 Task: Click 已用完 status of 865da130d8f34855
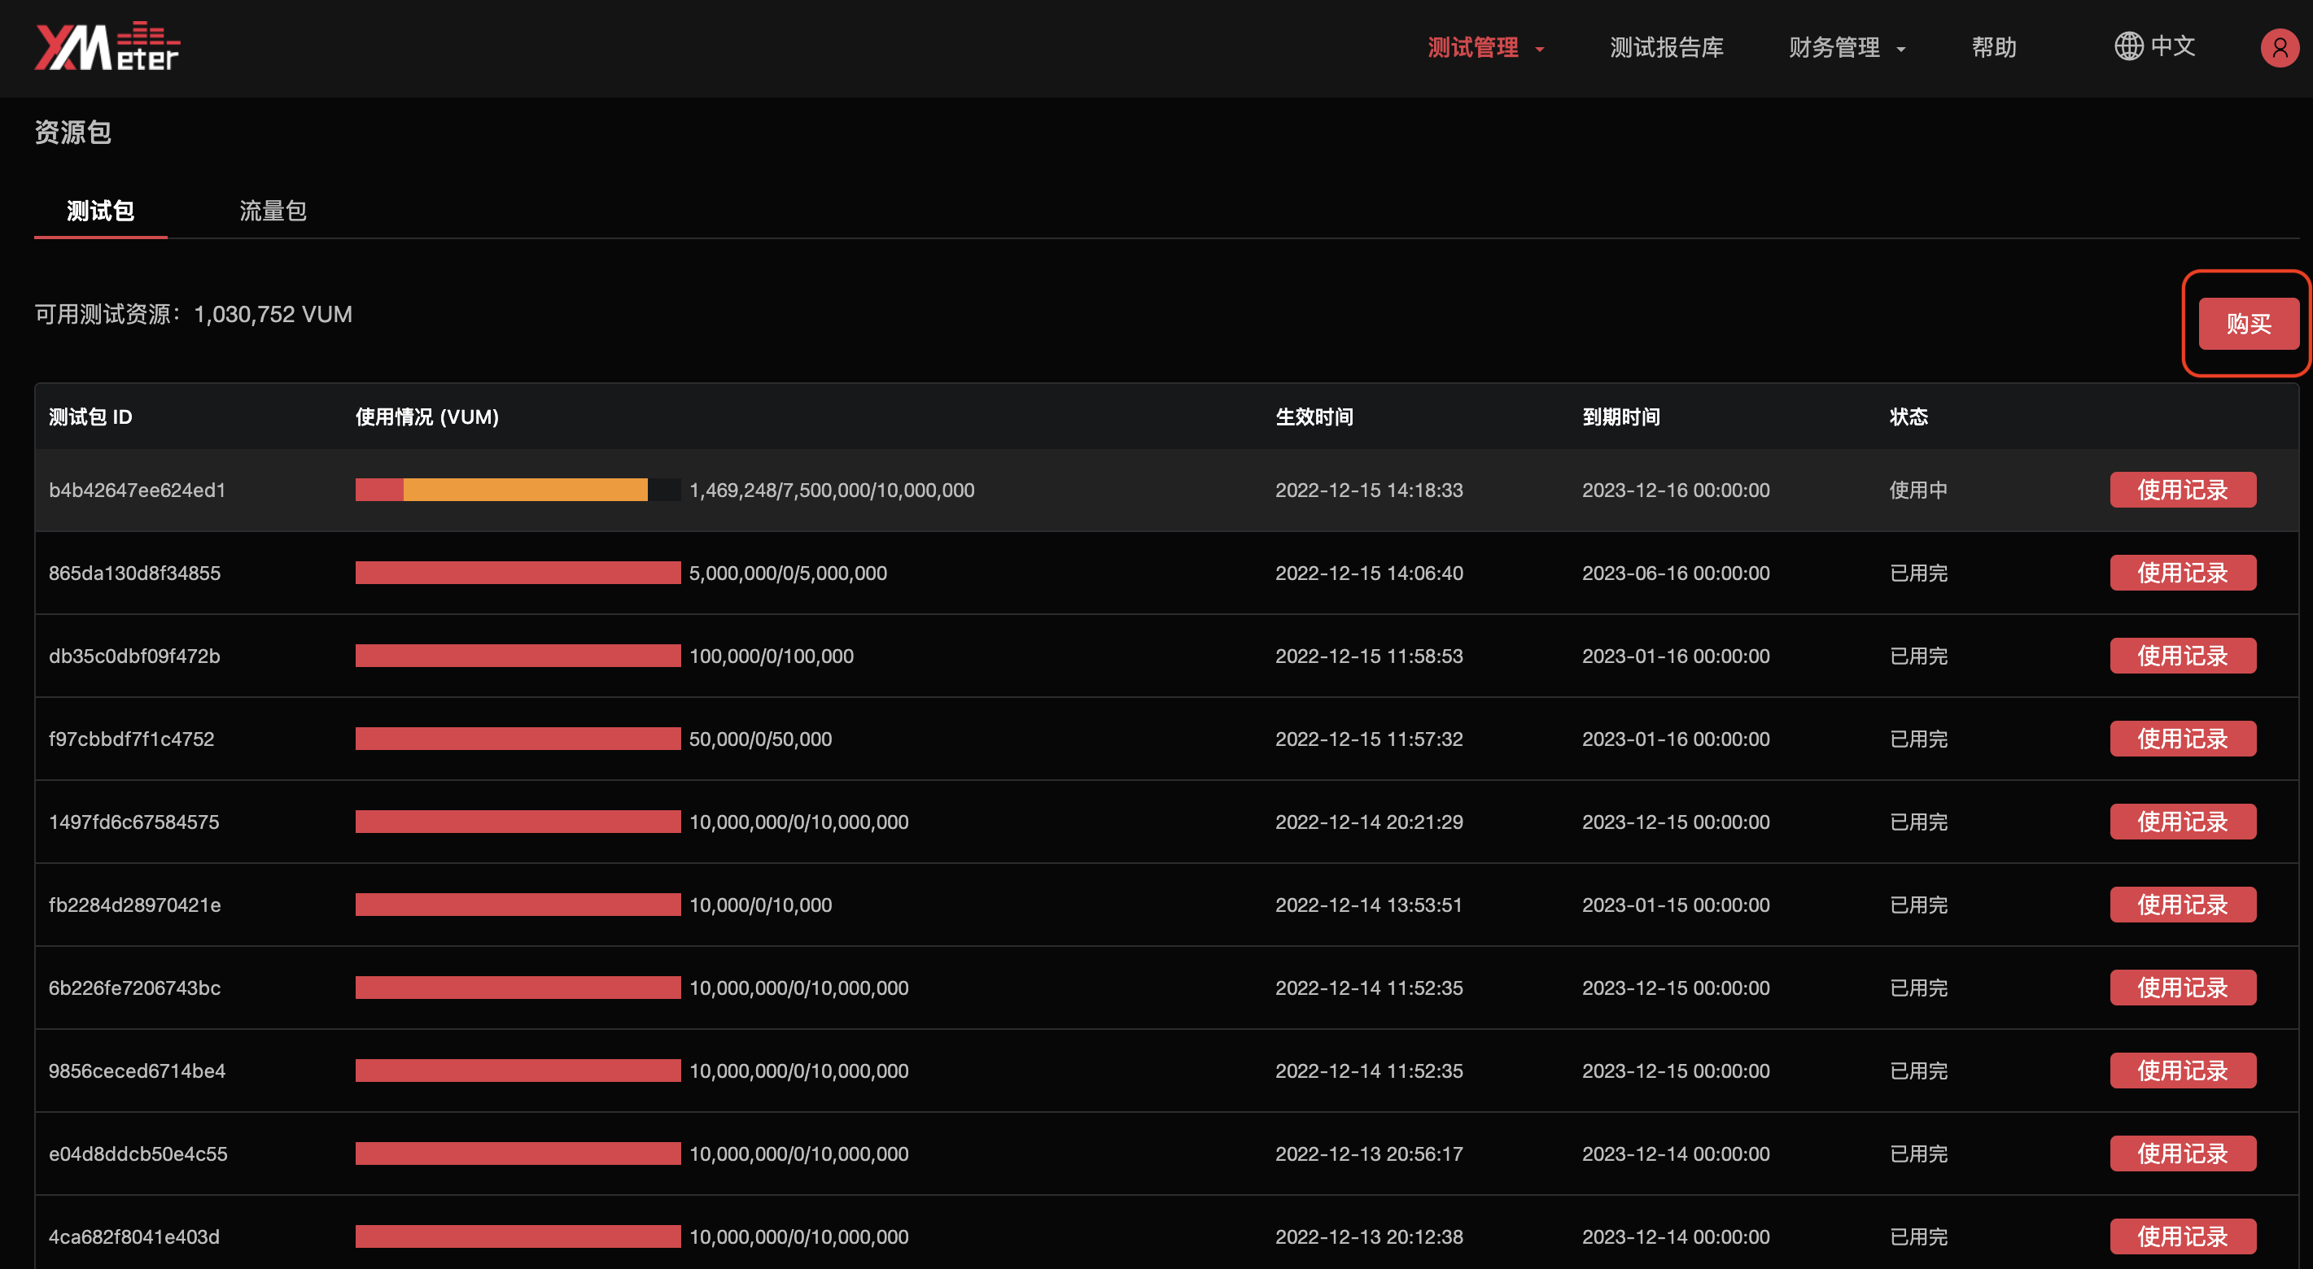pos(1918,573)
